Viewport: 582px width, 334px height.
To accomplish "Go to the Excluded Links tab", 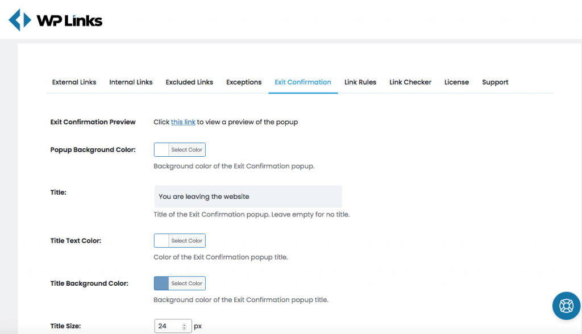I will 189,82.
